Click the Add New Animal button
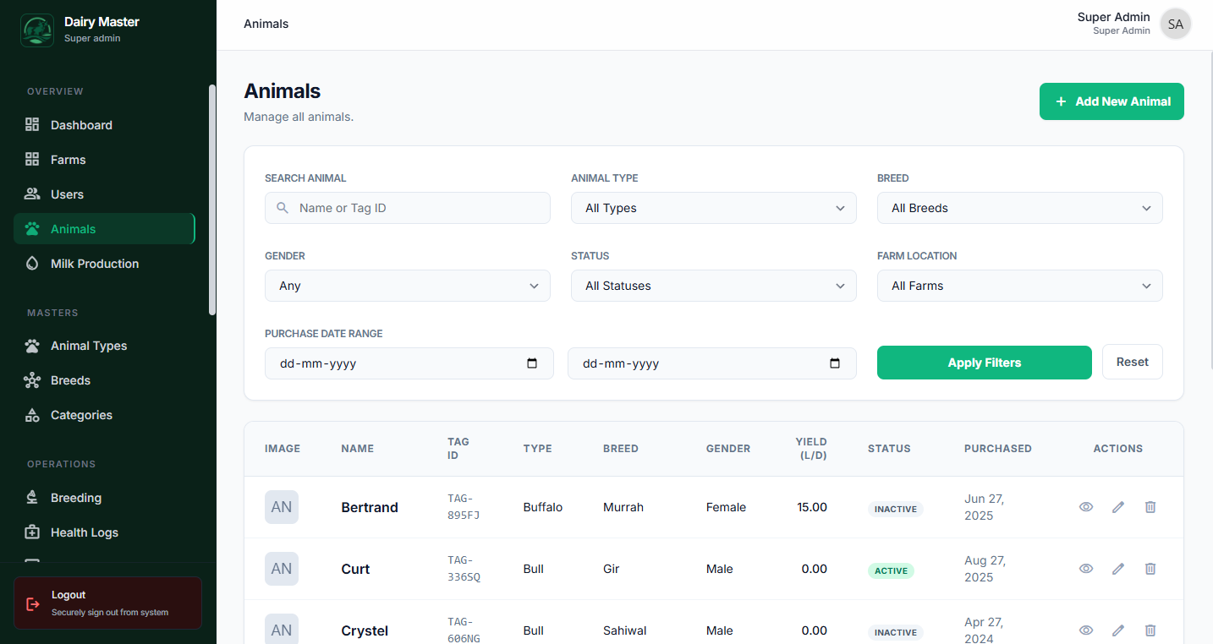This screenshot has height=644, width=1213. 1111,101
